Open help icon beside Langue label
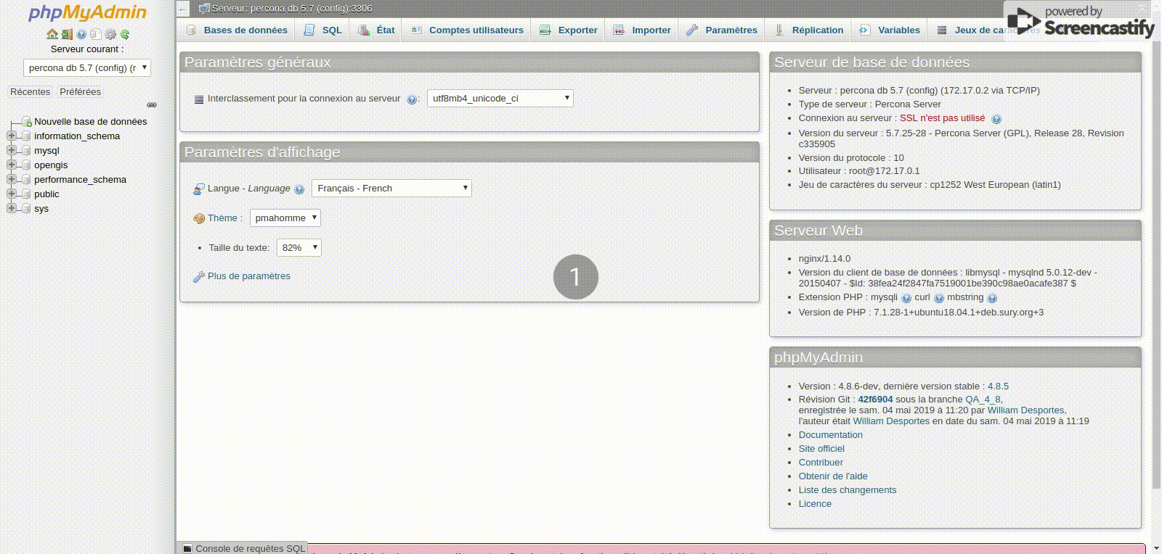The image size is (1162, 554). pos(299,189)
